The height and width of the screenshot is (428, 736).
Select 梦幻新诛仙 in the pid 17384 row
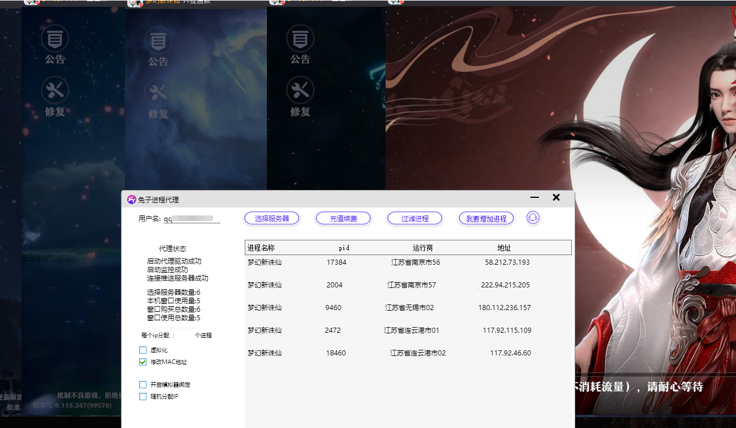264,262
